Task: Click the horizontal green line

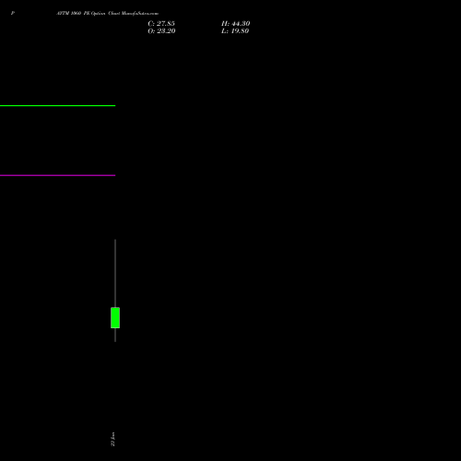Action: point(57,106)
